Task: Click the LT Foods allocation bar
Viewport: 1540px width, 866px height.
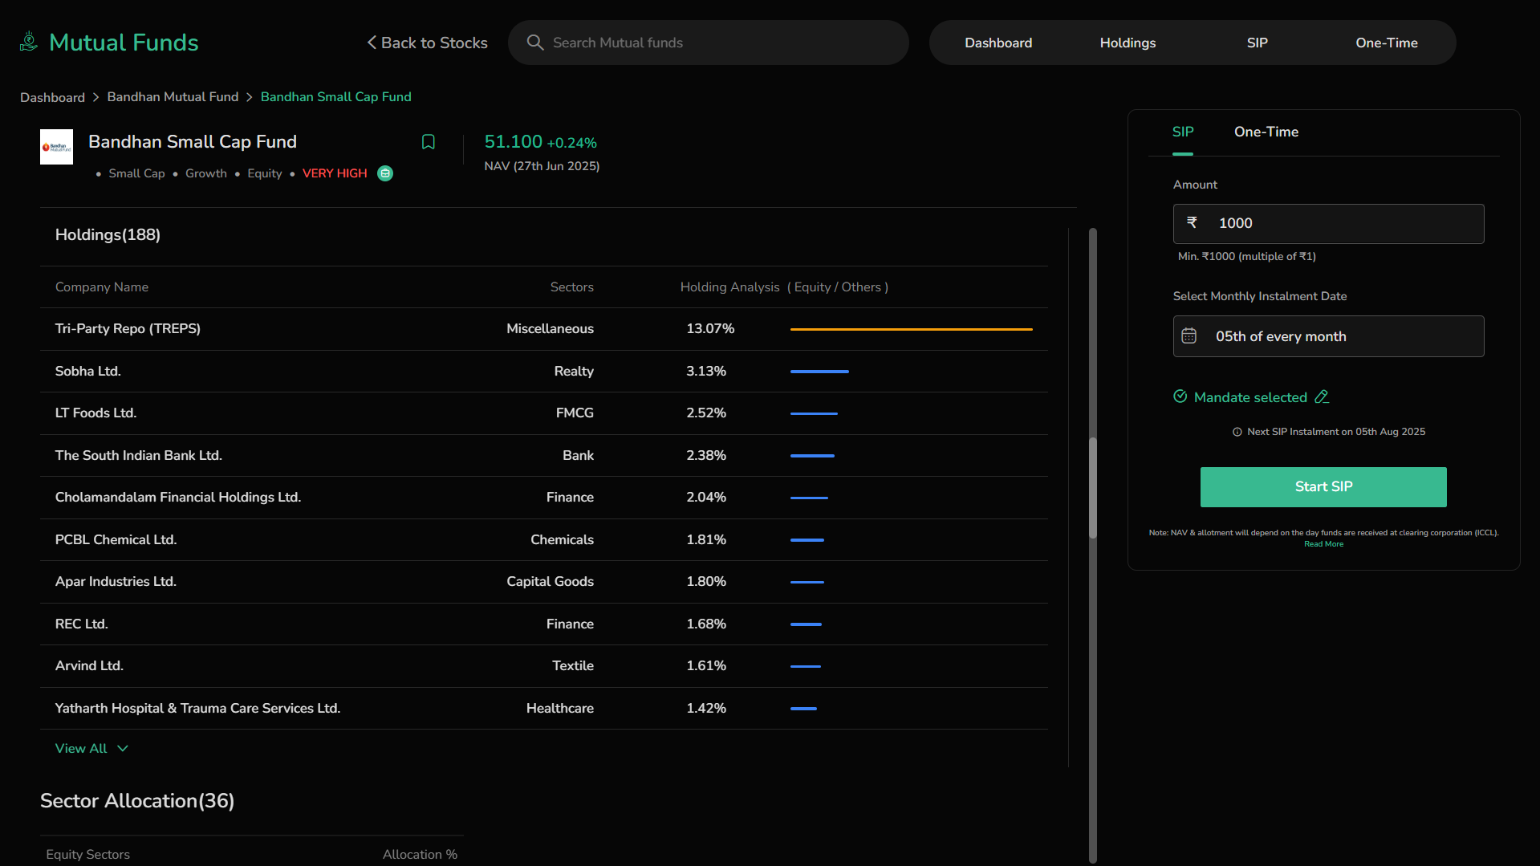Action: click(814, 413)
